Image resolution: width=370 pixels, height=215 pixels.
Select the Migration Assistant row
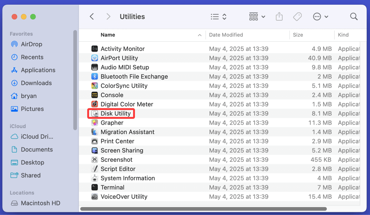coord(128,132)
